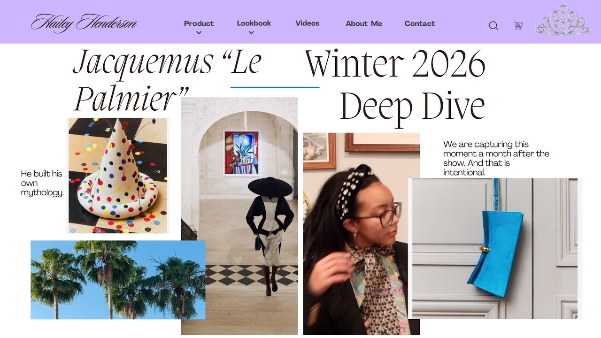Open the palm trees photo

click(x=118, y=280)
